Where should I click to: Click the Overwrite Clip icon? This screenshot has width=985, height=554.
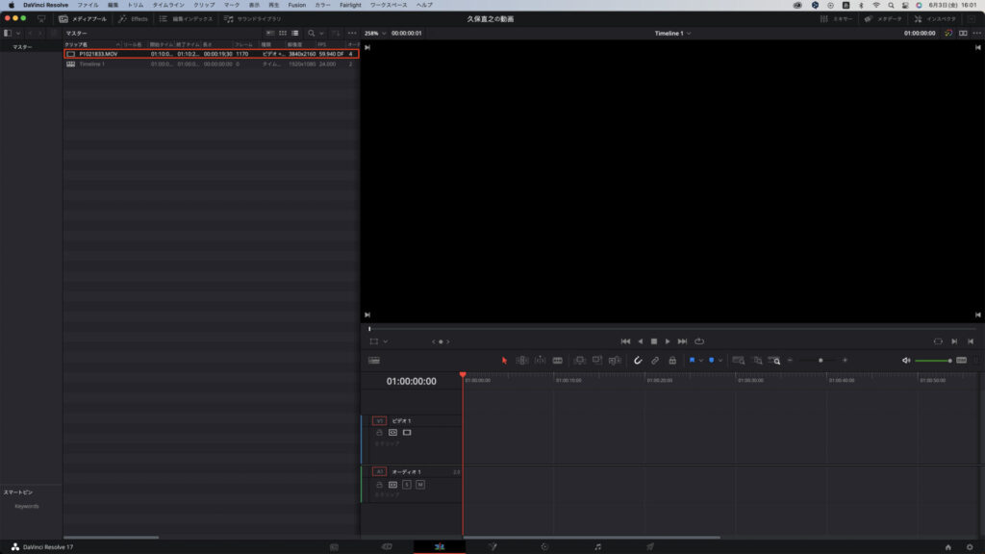point(596,361)
